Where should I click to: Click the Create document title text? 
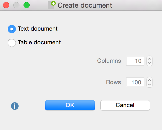(x=85, y=5)
